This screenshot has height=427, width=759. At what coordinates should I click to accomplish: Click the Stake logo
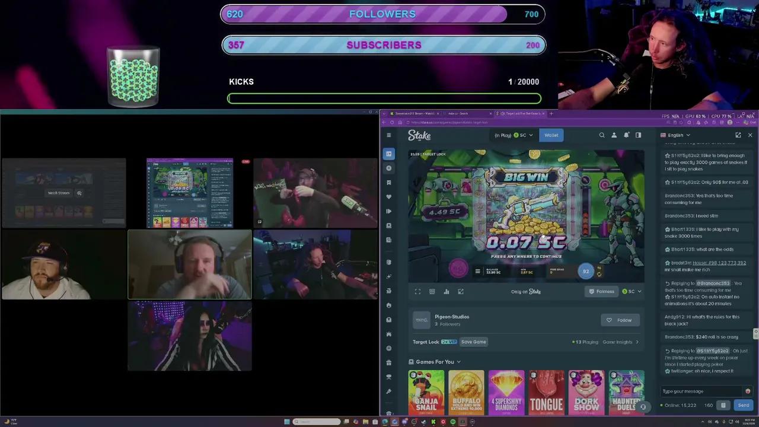[419, 135]
